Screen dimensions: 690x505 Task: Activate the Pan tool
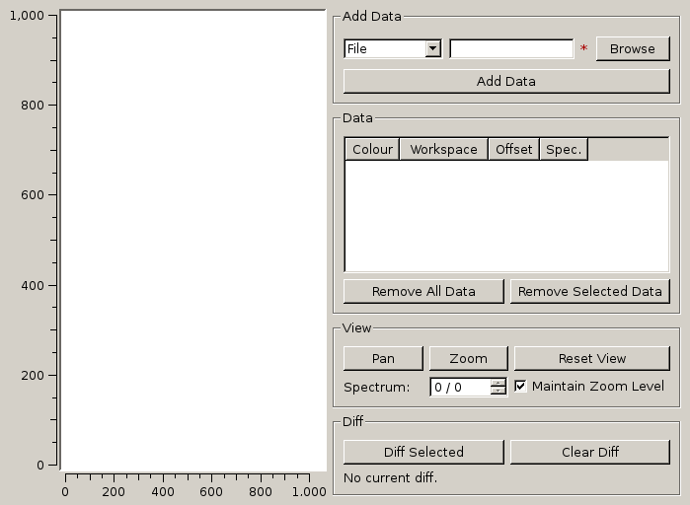click(x=383, y=358)
